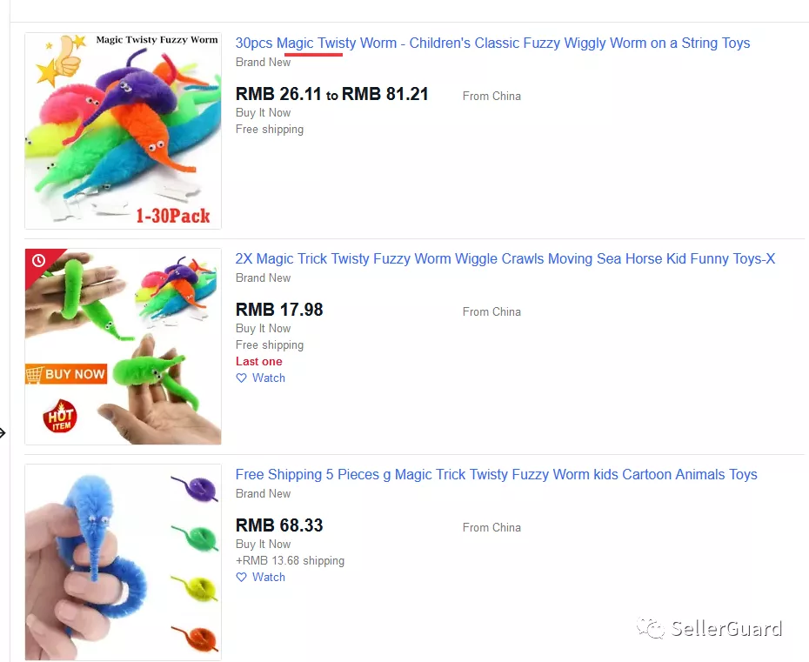Click the WeChat logo next to SellerGuard
809x662 pixels.
click(652, 628)
